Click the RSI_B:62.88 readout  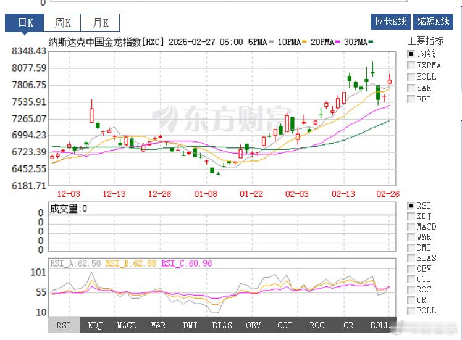[x=131, y=263]
